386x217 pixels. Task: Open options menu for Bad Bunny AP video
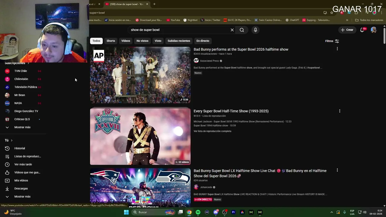337,49
